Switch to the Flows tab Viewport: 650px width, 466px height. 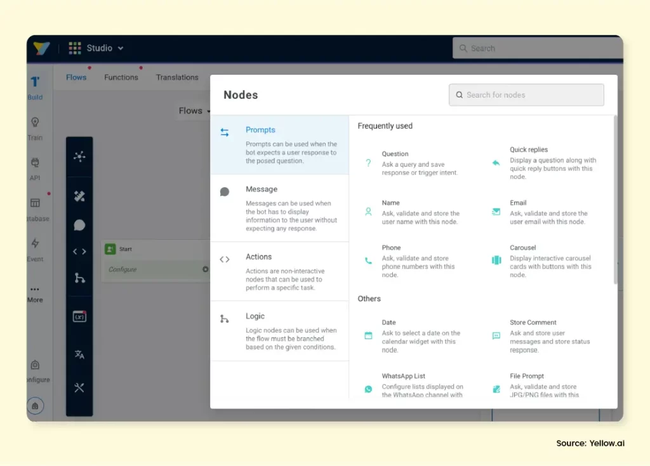coord(76,77)
